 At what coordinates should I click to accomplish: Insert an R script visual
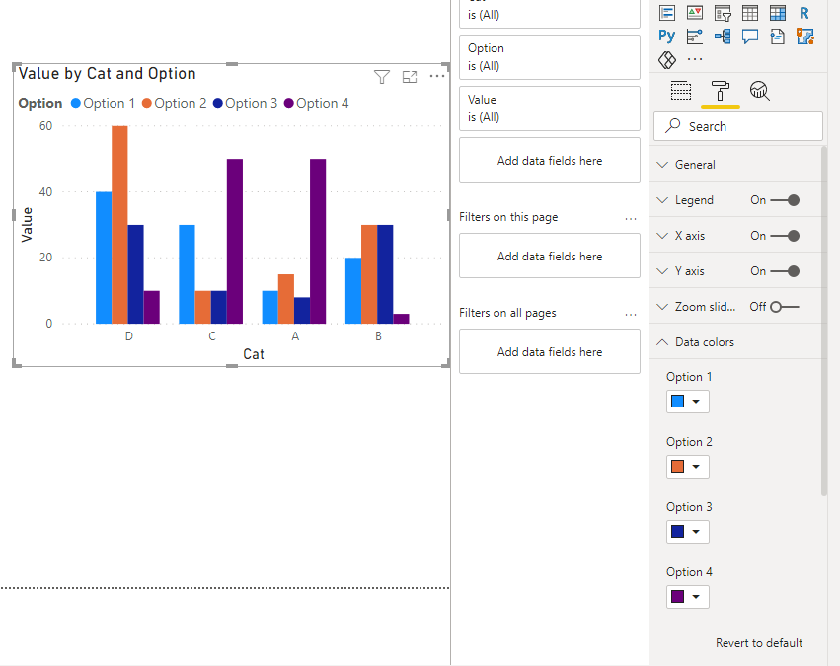point(804,12)
